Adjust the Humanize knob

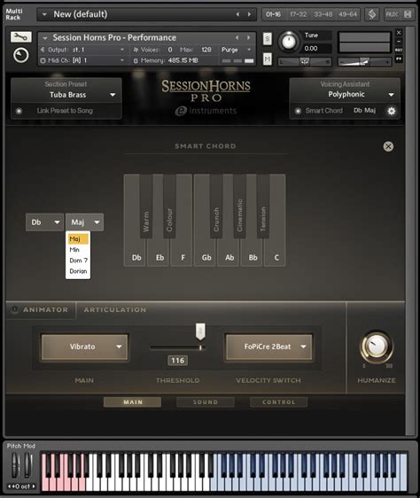tap(377, 346)
